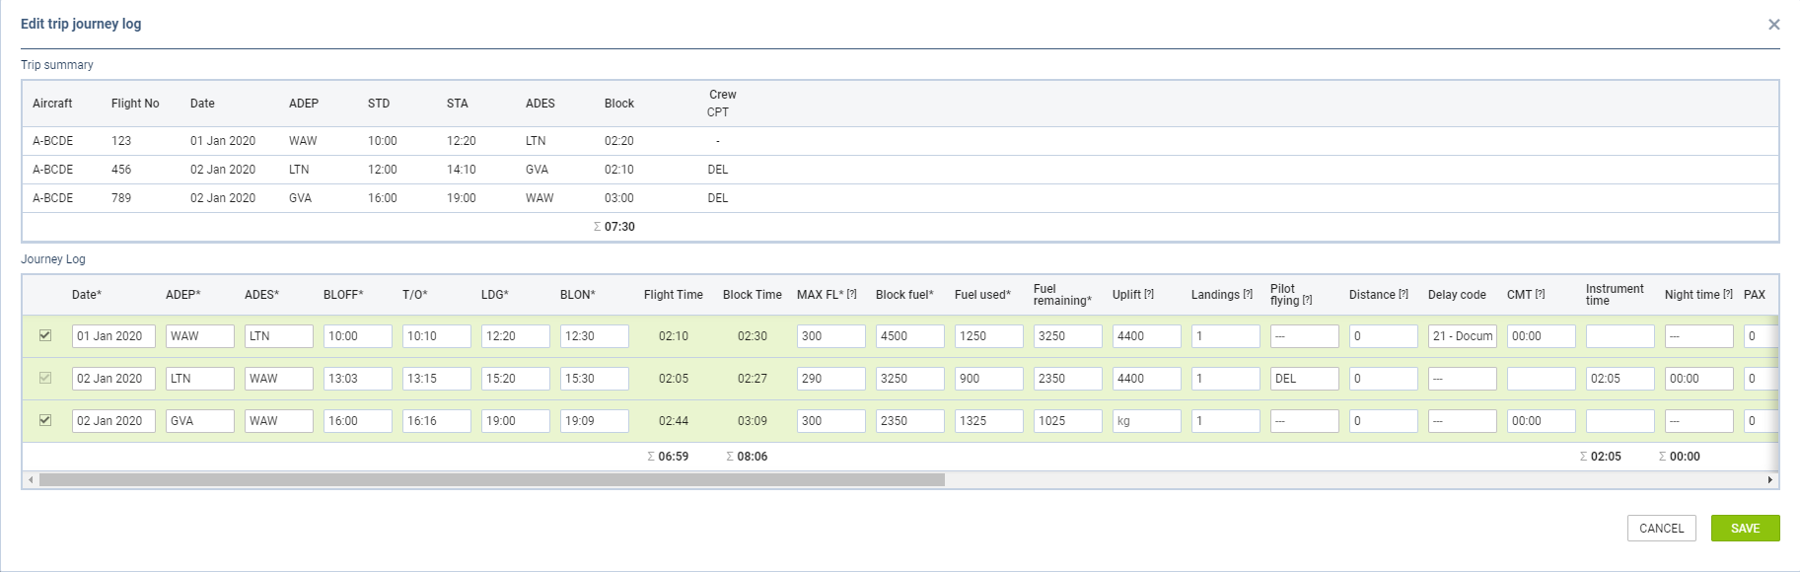Cancel editing the journey log
Screen dimensions: 1800x572
[x=1661, y=529]
